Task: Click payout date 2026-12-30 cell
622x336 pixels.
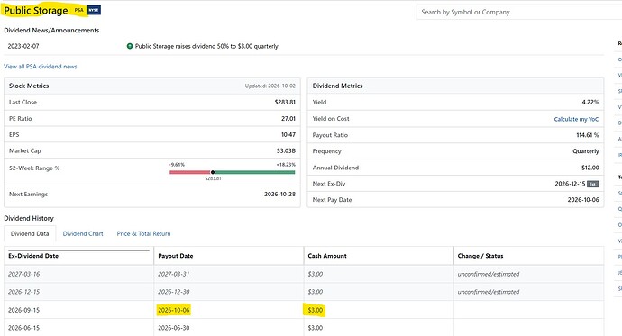Action: 174,292
